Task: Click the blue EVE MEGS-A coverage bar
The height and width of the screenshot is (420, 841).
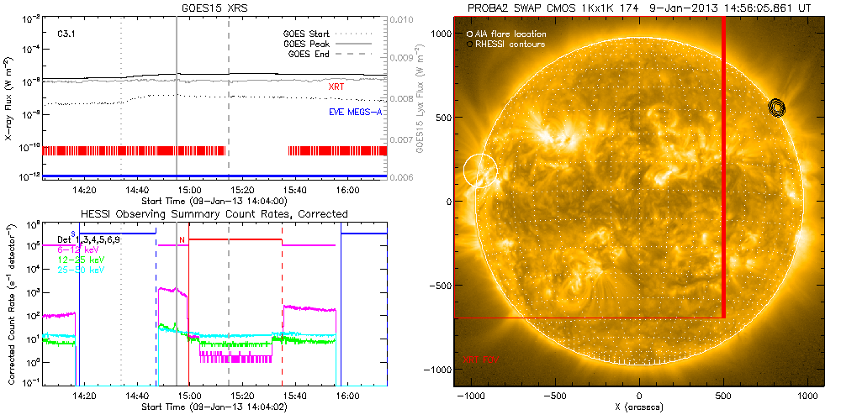Action: click(214, 176)
